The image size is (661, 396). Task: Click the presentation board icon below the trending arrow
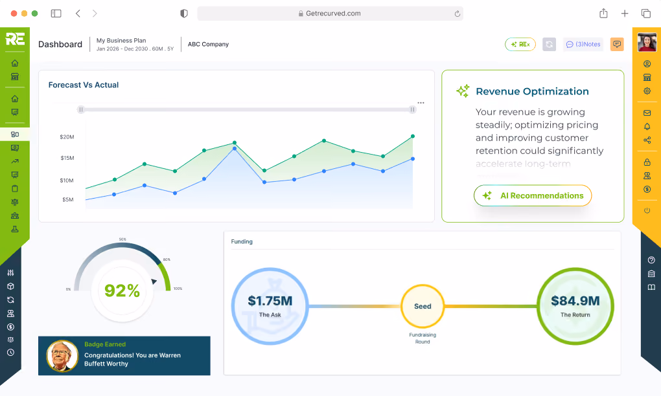15,175
